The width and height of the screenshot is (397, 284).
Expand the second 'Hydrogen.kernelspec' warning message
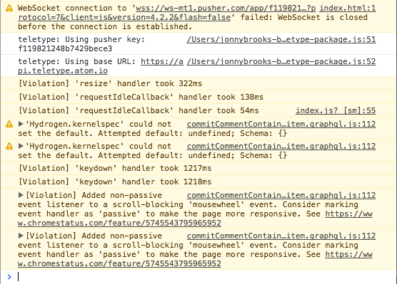pyautogui.click(x=21, y=146)
